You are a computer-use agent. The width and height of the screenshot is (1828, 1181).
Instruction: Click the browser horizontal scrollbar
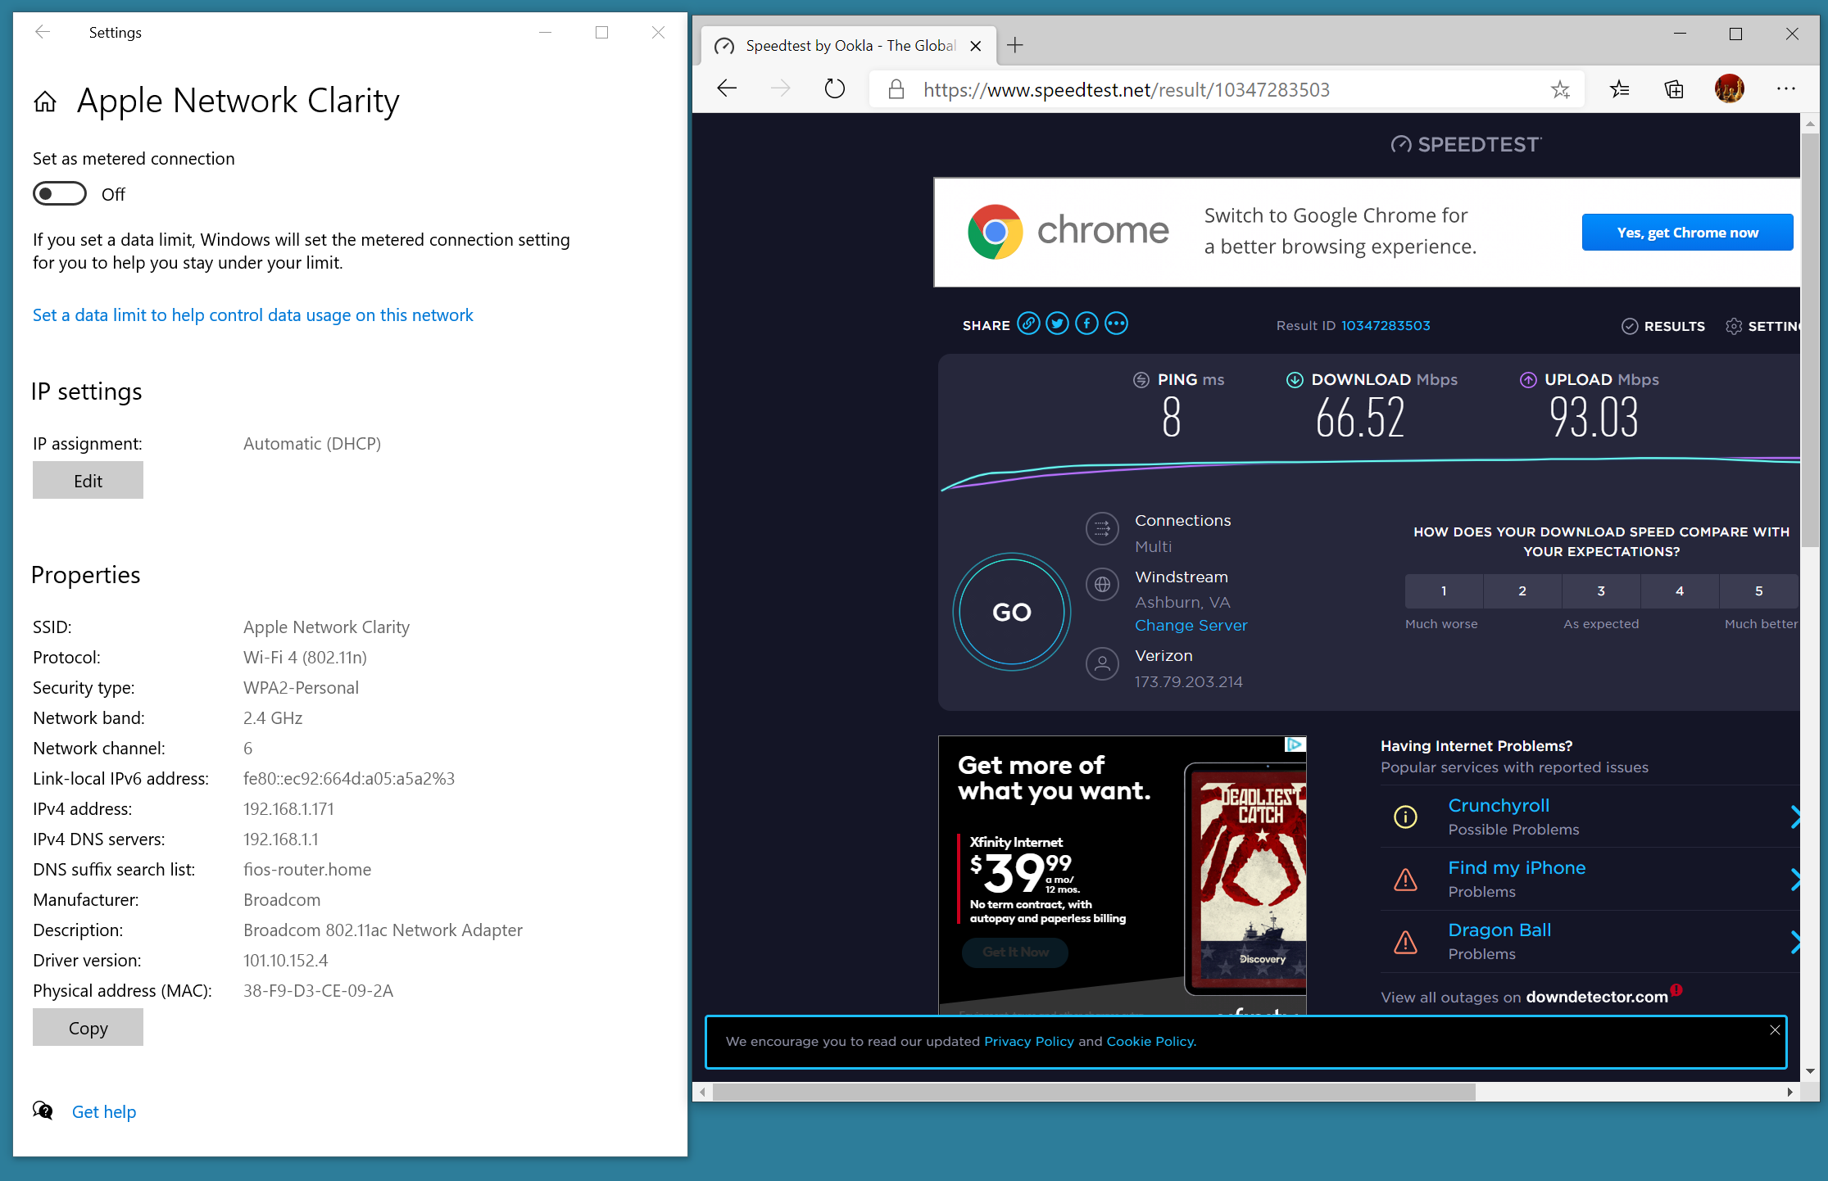click(x=1093, y=1092)
